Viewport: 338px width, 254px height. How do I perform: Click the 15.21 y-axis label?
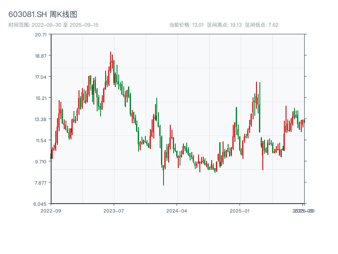(41, 98)
